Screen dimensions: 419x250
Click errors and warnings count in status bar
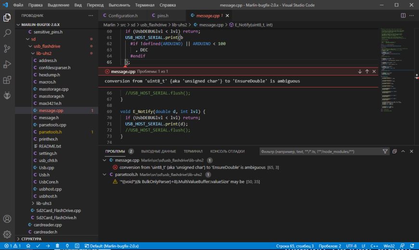13,246
